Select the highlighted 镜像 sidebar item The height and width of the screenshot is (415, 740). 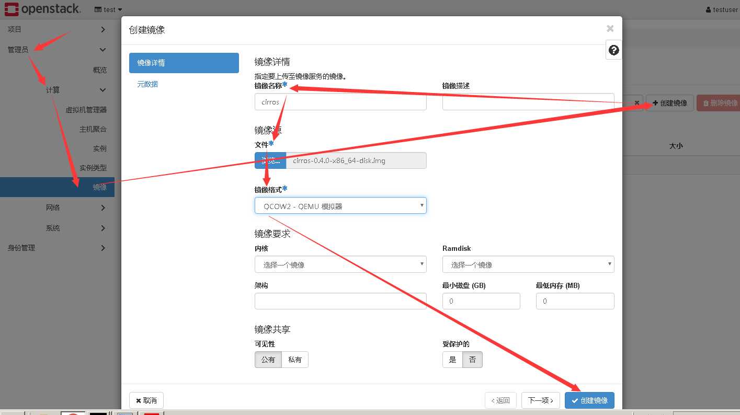click(x=57, y=187)
